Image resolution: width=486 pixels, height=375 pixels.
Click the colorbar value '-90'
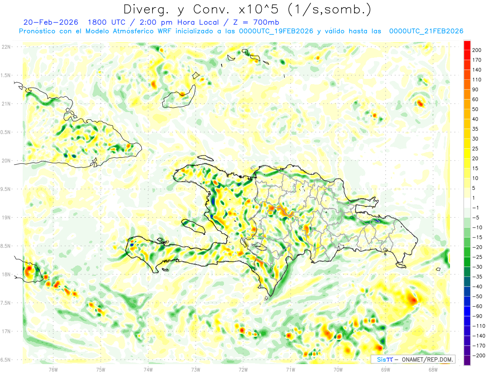coord(477,316)
